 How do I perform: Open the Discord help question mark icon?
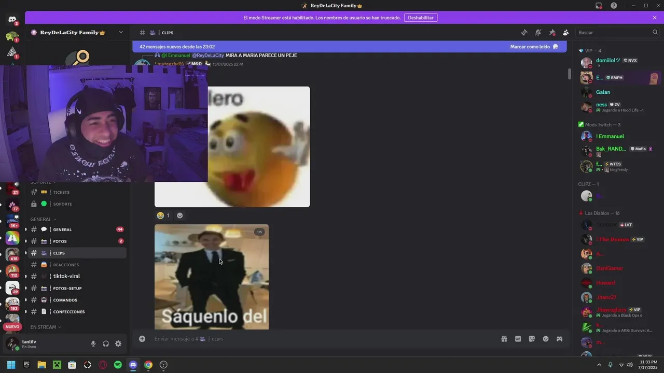pos(614,6)
